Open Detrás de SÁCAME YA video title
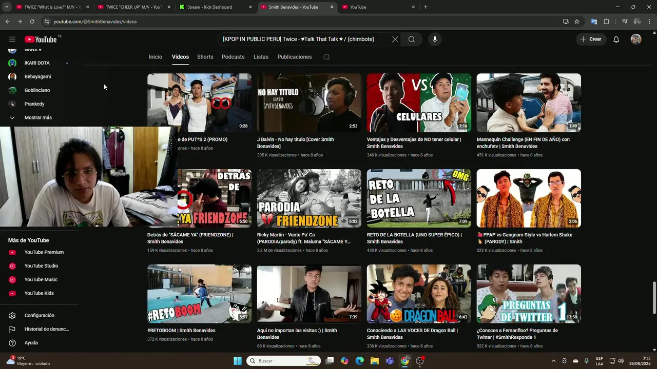Image resolution: width=657 pixels, height=369 pixels. pos(190,238)
